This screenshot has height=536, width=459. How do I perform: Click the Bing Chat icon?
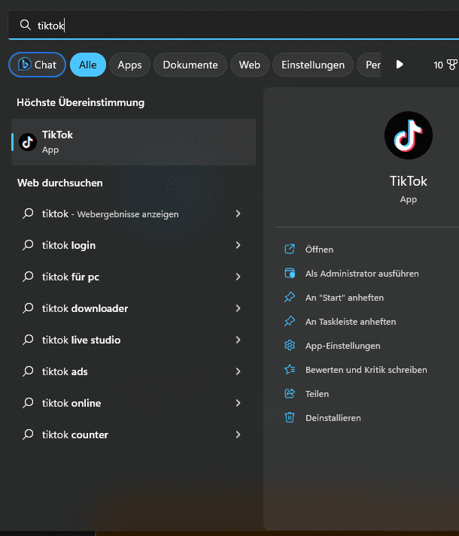[24, 64]
